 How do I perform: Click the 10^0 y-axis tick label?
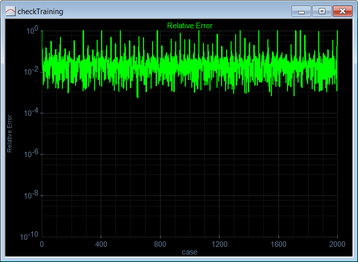pos(32,30)
